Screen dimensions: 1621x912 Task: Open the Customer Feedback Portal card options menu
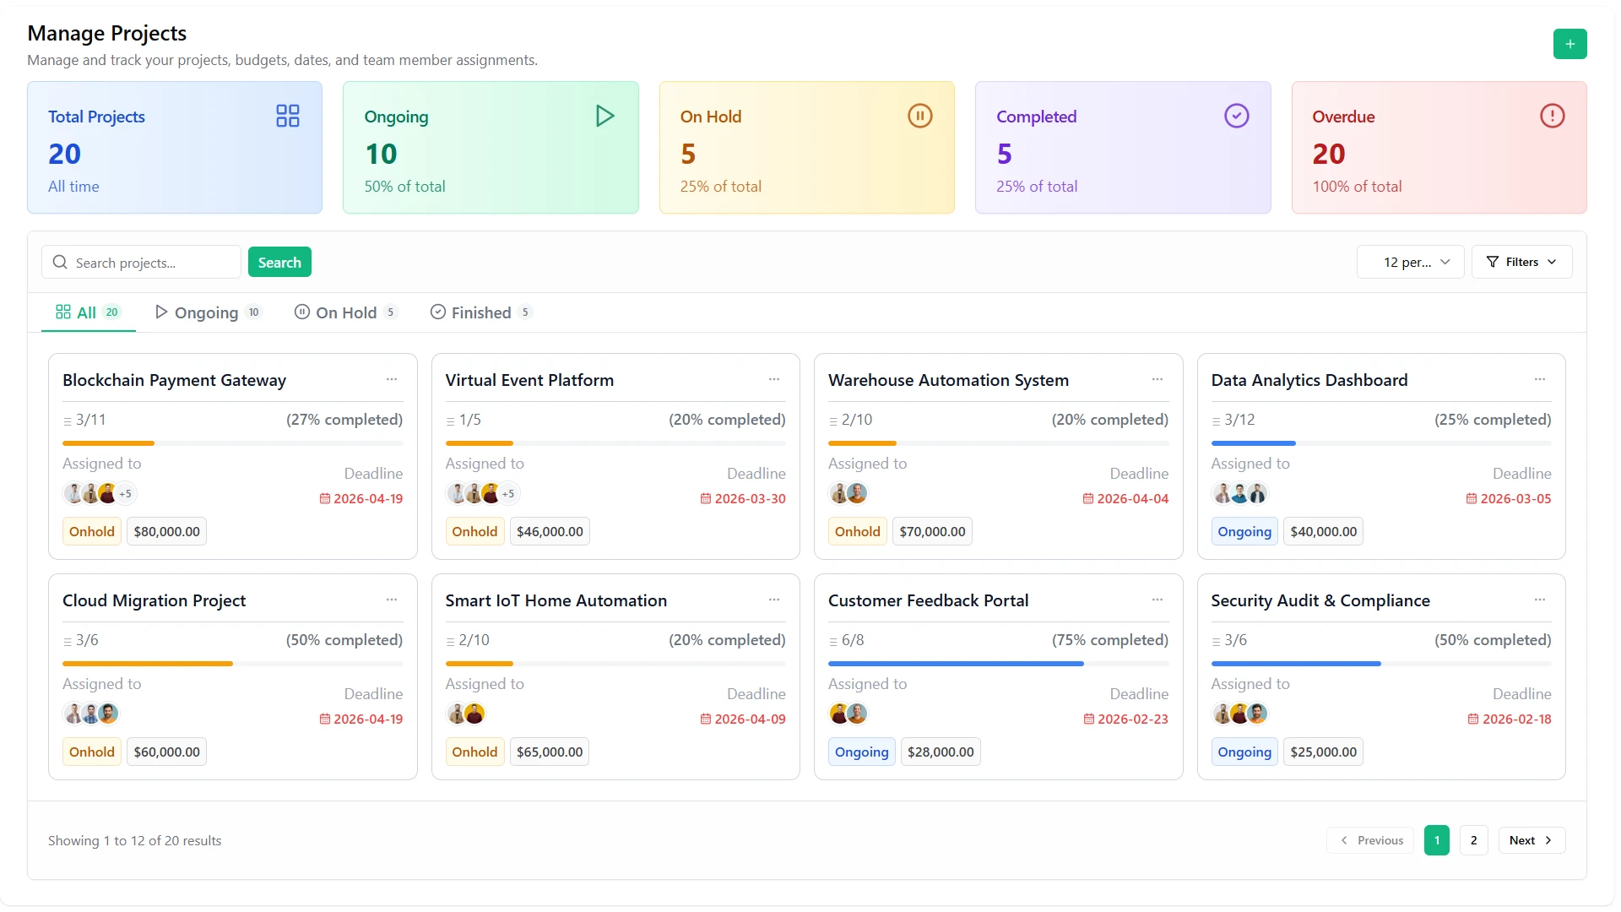(1157, 600)
